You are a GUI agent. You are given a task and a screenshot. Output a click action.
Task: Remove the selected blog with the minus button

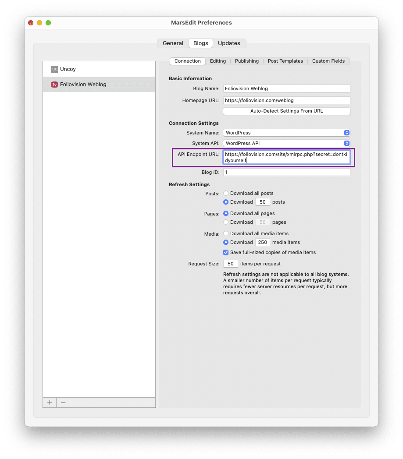pos(63,403)
